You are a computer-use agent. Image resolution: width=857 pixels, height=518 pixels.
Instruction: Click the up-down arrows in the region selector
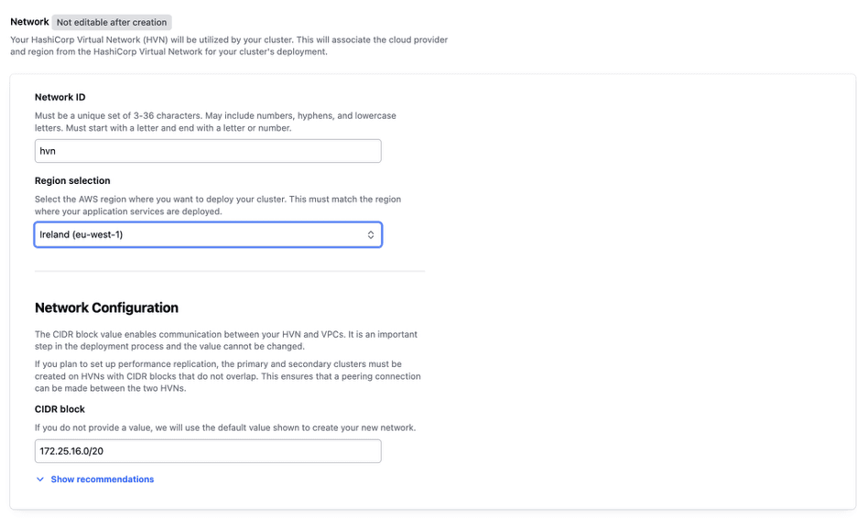tap(371, 235)
